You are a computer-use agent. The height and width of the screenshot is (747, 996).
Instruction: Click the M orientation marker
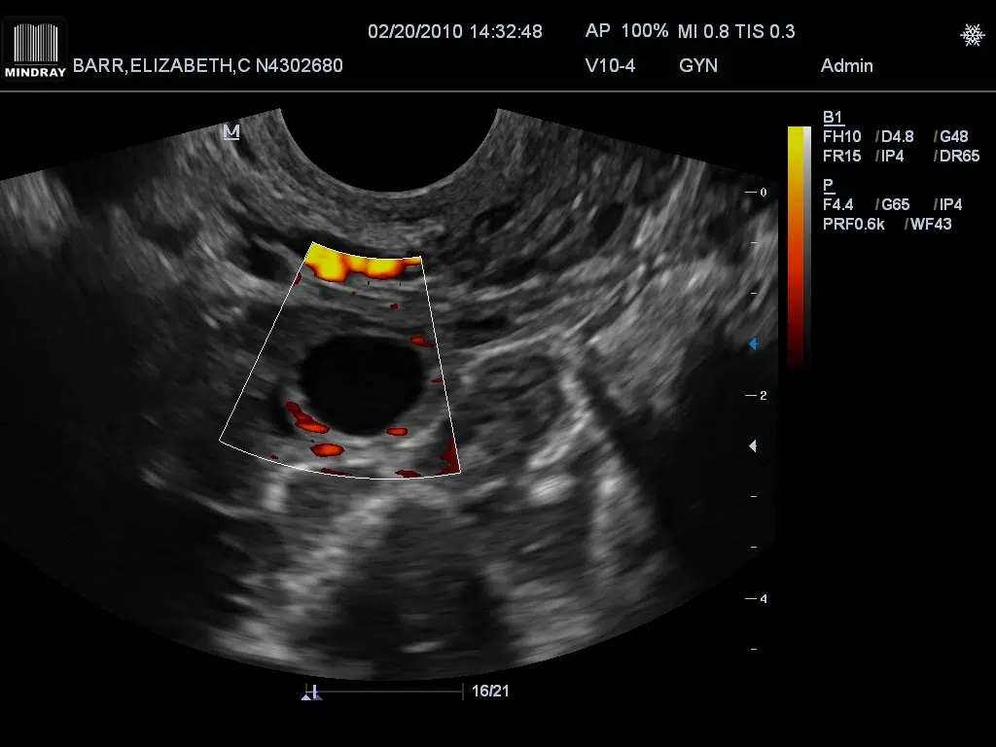click(x=231, y=132)
